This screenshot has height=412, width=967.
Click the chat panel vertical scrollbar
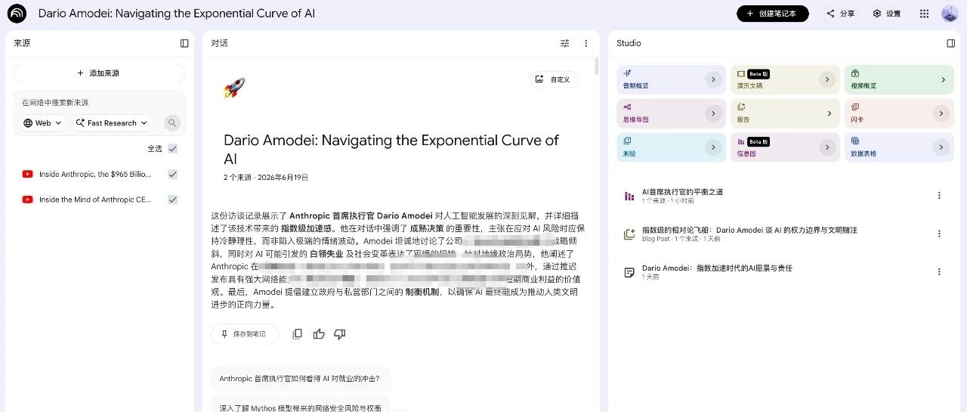[x=596, y=67]
